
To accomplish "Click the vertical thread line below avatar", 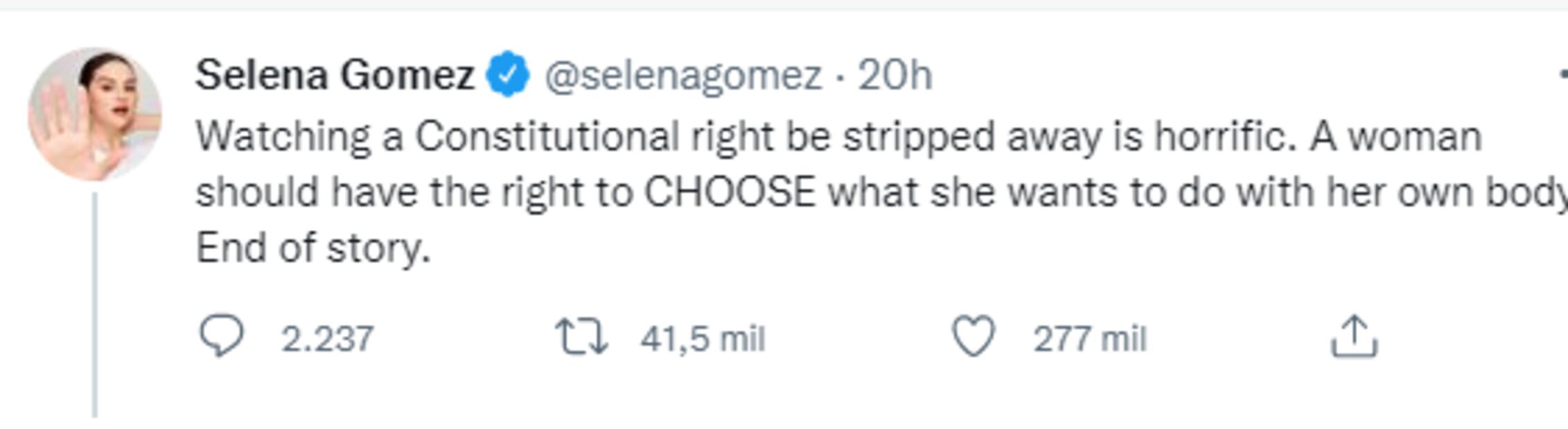I will coord(95,304).
